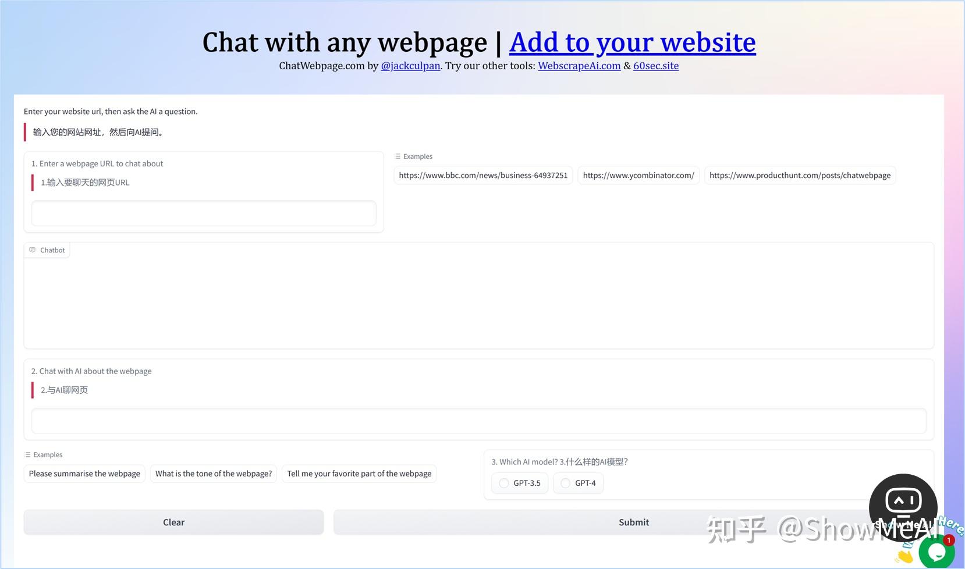The width and height of the screenshot is (965, 569).
Task: Click the Clear button
Action: coord(173,522)
